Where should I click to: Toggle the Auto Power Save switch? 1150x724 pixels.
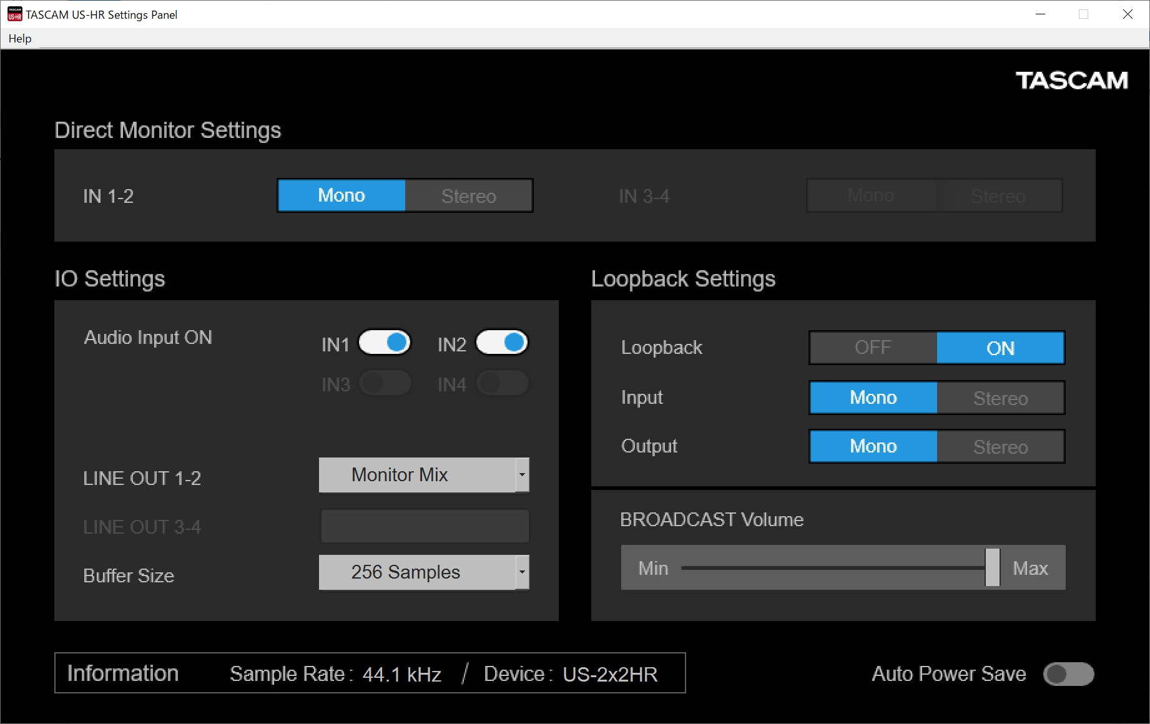click(1068, 674)
